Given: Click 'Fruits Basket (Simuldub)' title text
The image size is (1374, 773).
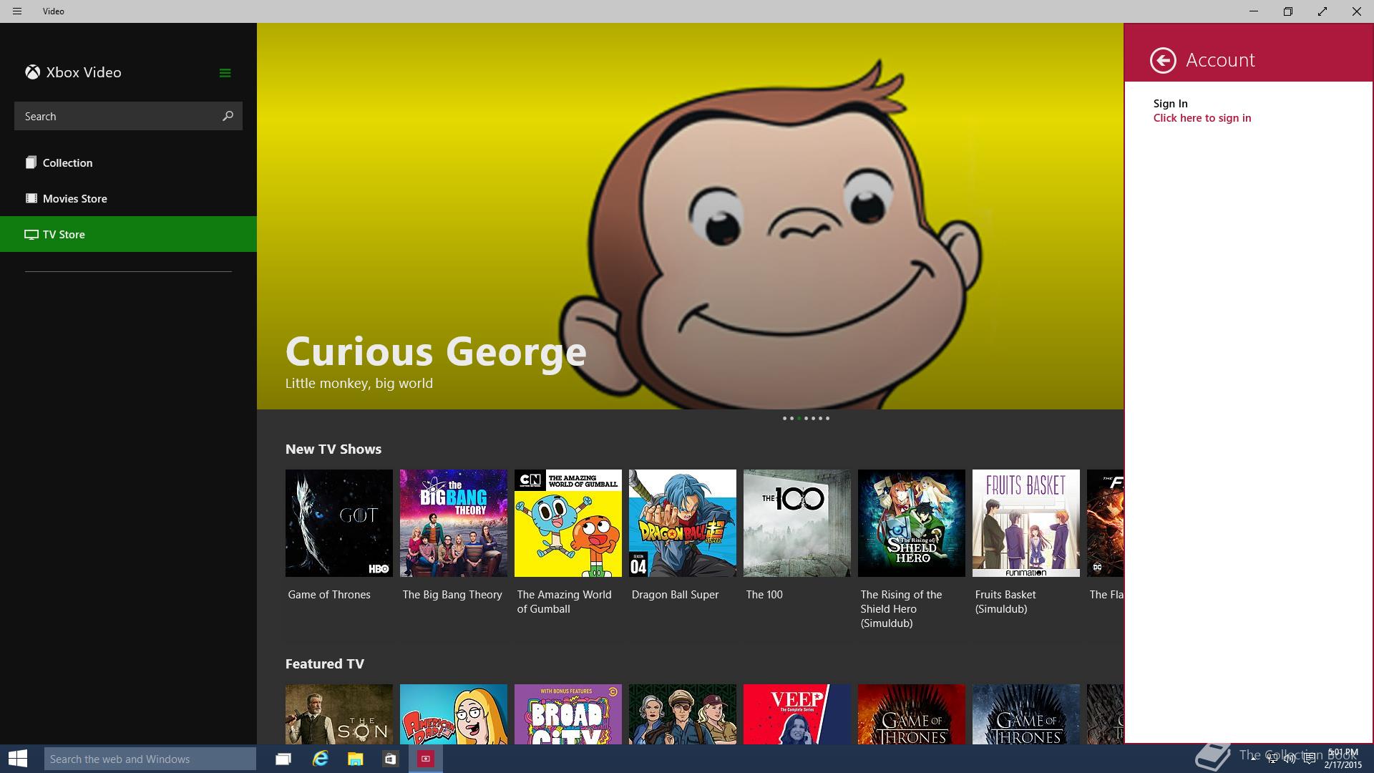Looking at the screenshot, I should point(1005,602).
